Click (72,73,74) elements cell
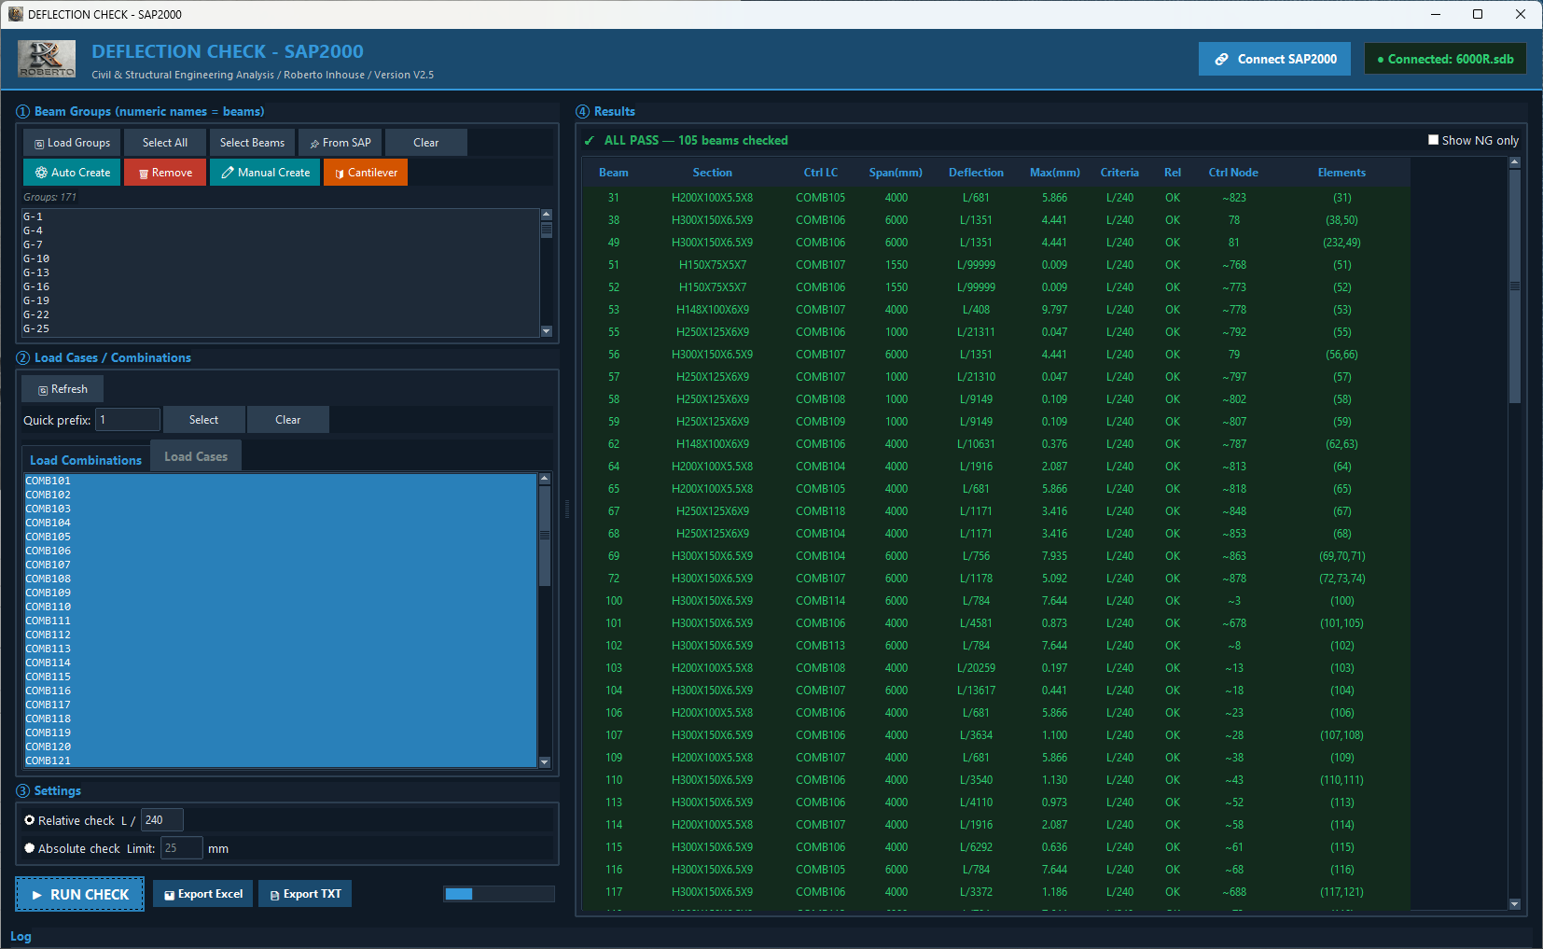Image resolution: width=1543 pixels, height=949 pixels. click(1341, 579)
